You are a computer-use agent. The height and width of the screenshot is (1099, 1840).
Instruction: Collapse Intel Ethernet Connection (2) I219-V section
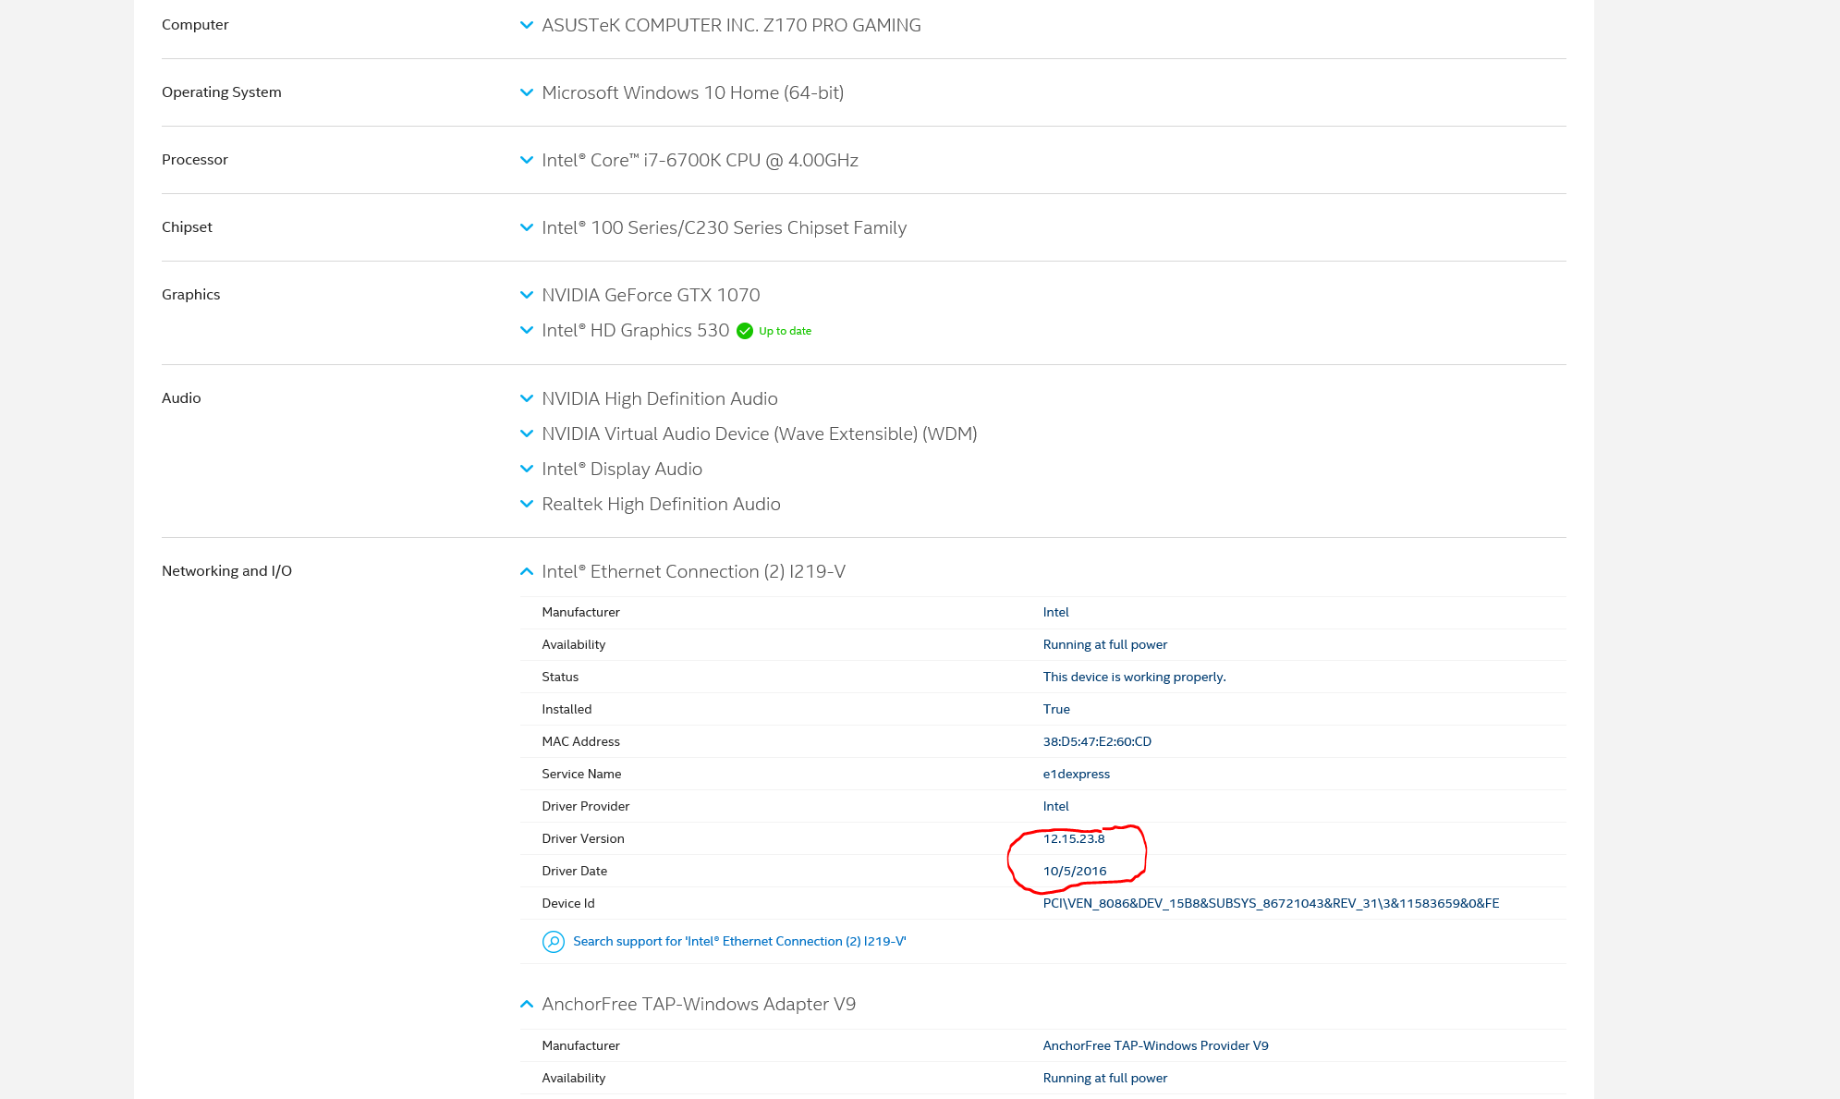(x=527, y=571)
